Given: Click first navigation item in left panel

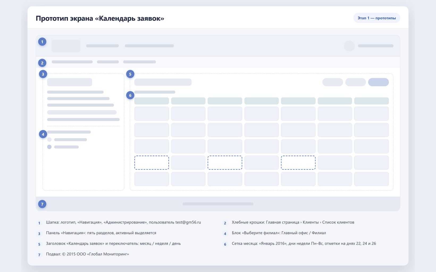Looking at the screenshot, I should (75, 92).
